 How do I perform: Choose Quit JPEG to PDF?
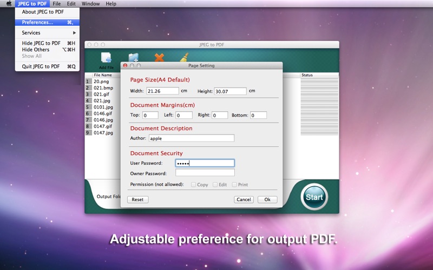[x=47, y=66]
